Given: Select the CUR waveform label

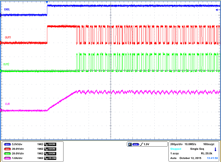Looking at the screenshot, I should coord(7,104).
